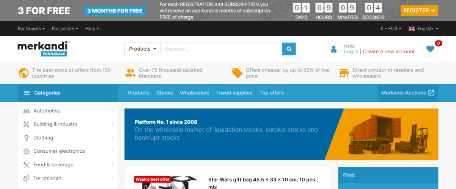Open the For sellers dropdown menu
Viewport: 456px width, 189px height.
(x=65, y=29)
